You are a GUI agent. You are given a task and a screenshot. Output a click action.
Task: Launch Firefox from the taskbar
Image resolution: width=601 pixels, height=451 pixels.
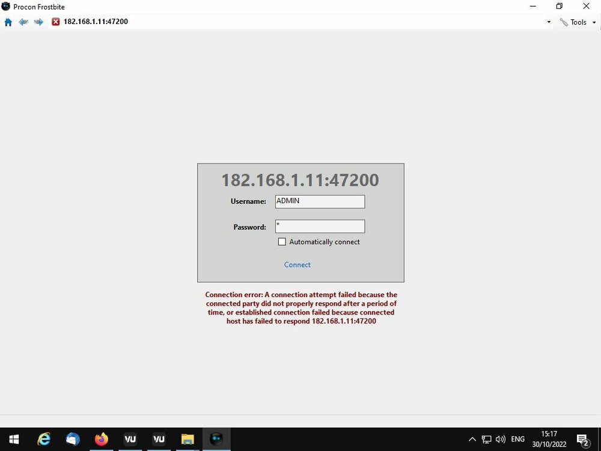coord(101,438)
